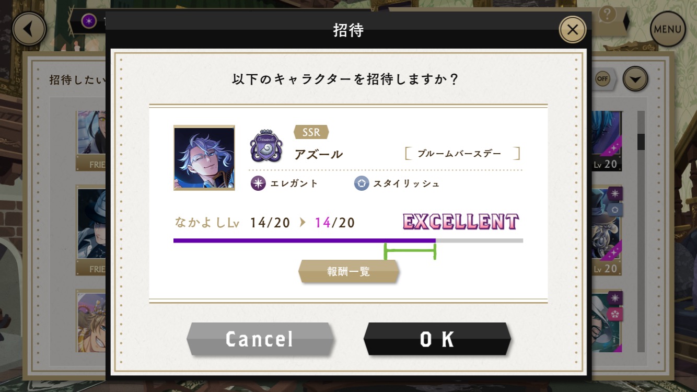Click the SSR rarity badge
Screen dimensions: 697x392
(x=311, y=132)
